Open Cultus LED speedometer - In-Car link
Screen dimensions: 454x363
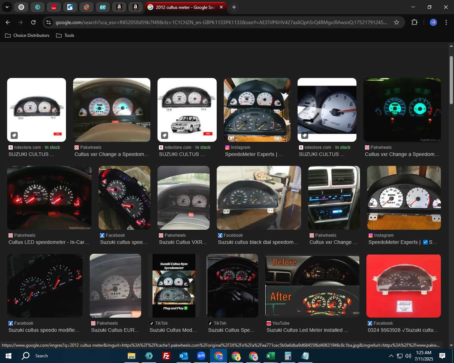pyautogui.click(x=49, y=242)
